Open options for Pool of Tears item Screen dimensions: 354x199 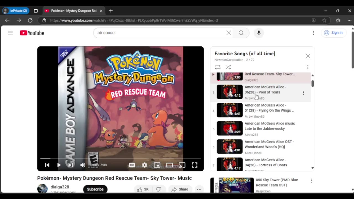click(303, 93)
